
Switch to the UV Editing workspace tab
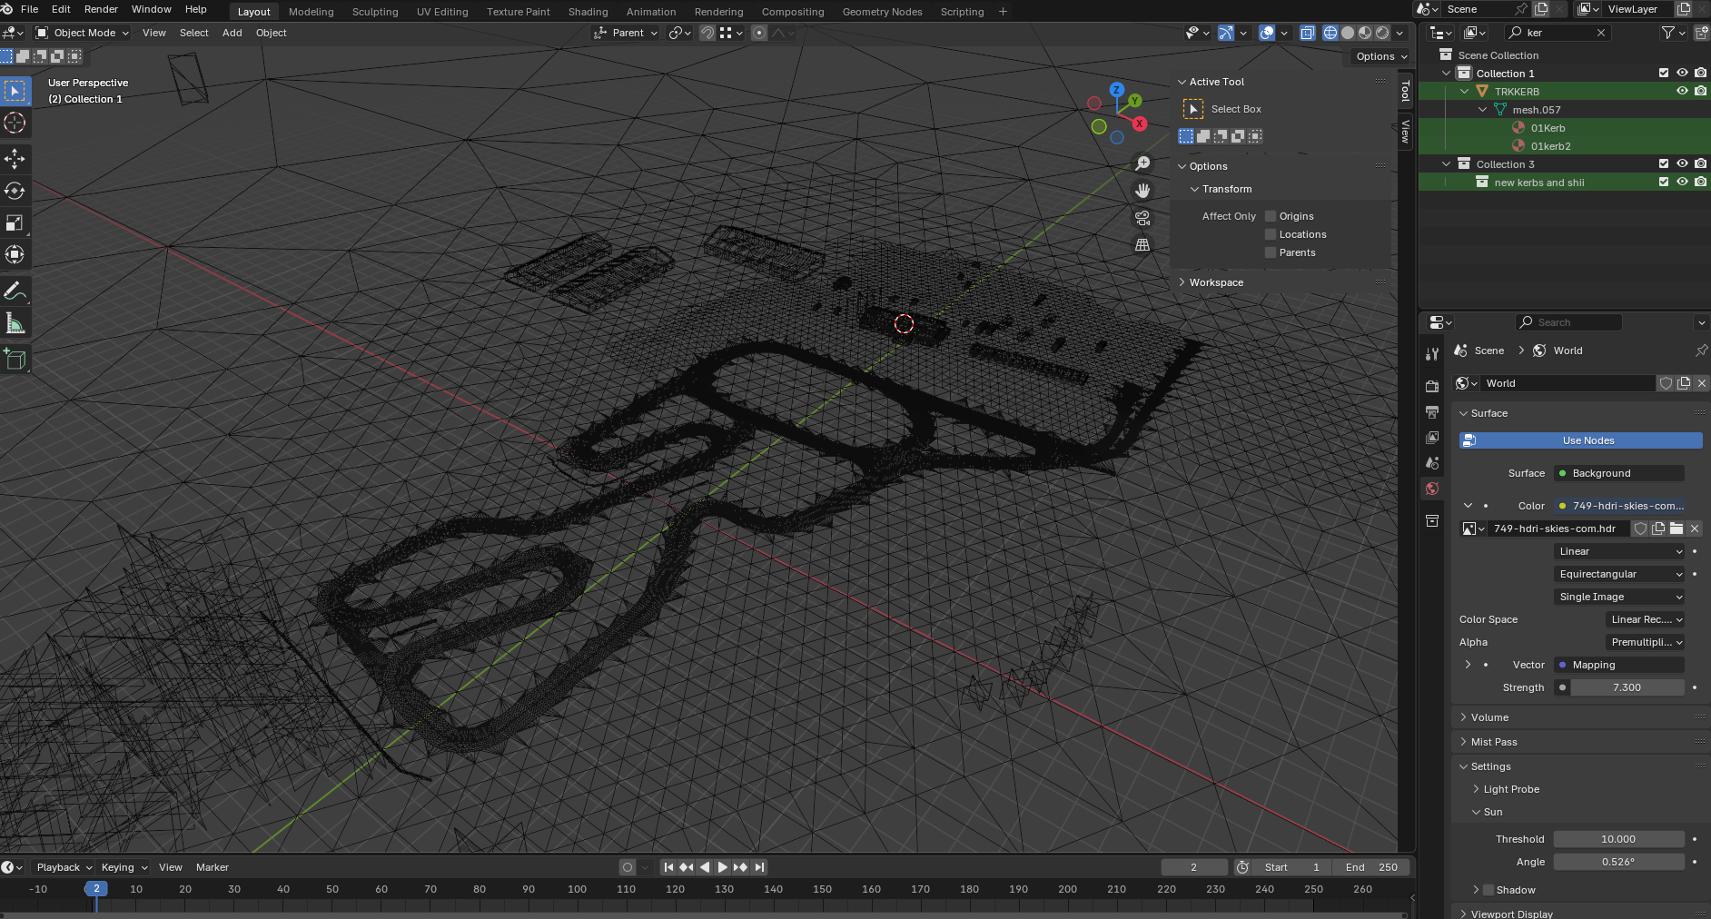point(442,12)
